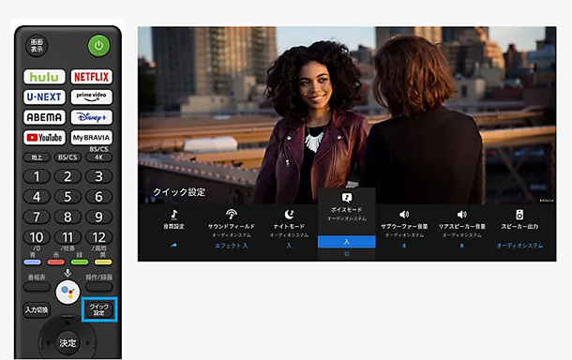Select the rear speaker volume value 8

462,246
